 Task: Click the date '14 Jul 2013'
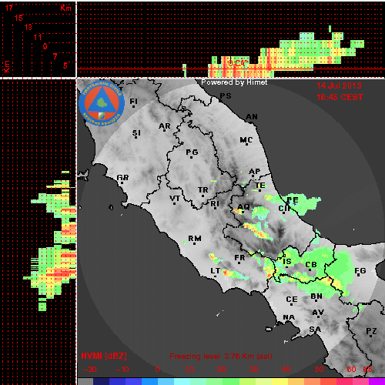point(339,85)
